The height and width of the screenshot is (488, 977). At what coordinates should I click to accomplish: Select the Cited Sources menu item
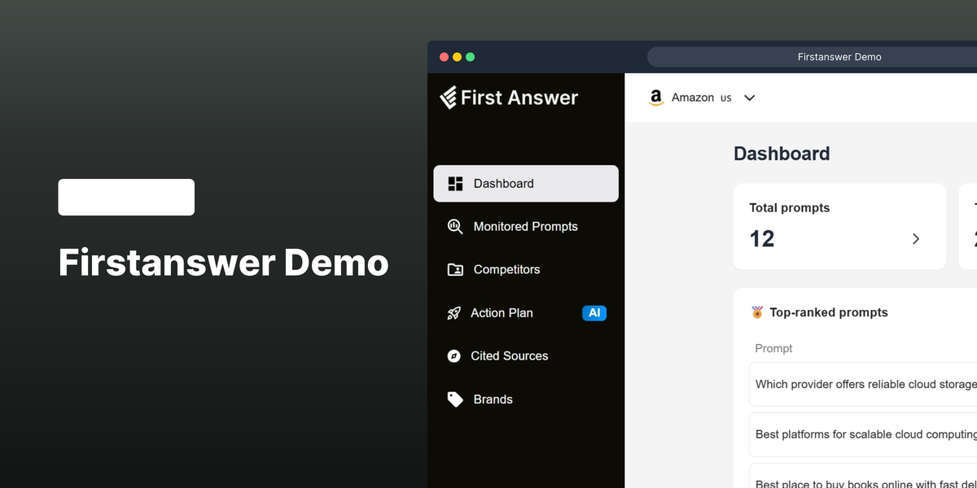coord(509,356)
